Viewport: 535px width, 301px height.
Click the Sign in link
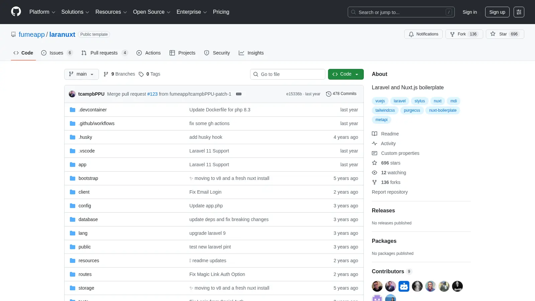470,12
